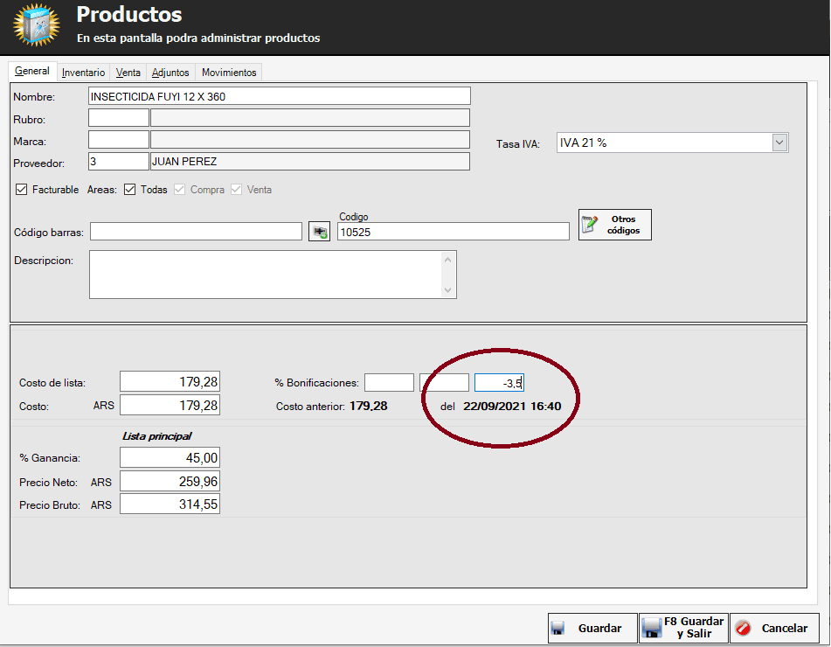Image resolution: width=831 pixels, height=647 pixels.
Task: Click the % Ganancia input field
Action: [170, 458]
